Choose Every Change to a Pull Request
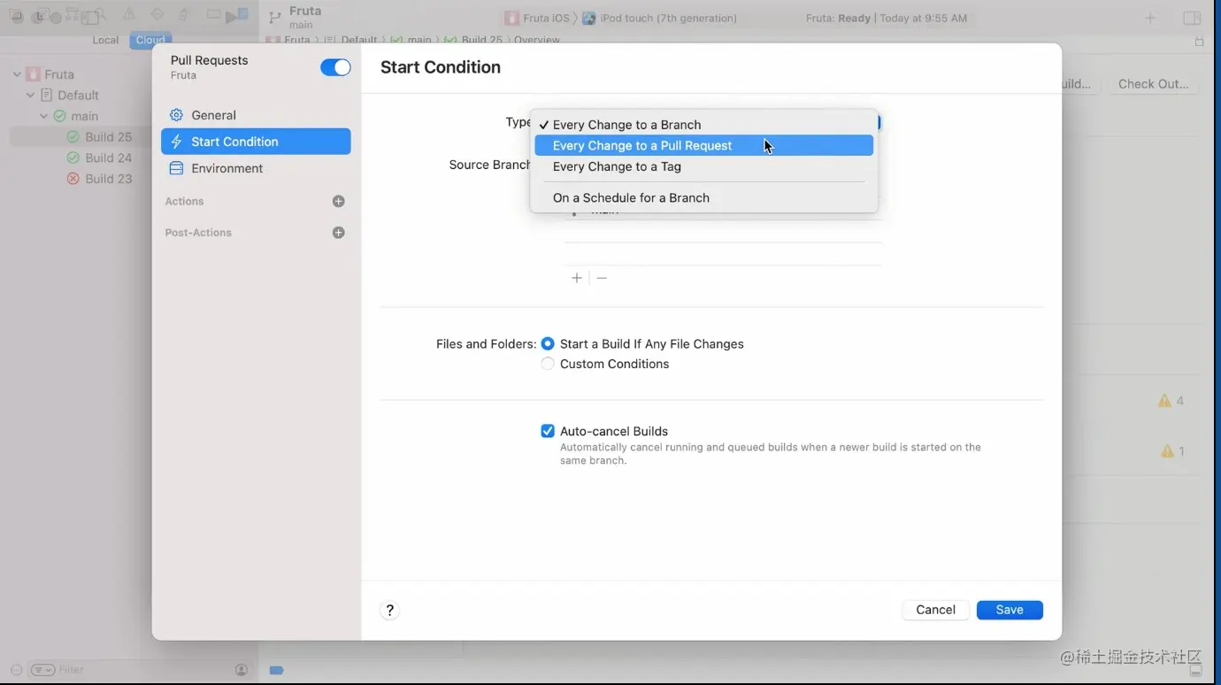 coord(704,145)
